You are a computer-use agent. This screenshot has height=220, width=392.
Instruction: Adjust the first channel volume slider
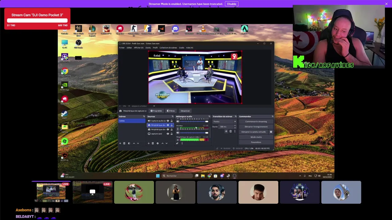194,122
